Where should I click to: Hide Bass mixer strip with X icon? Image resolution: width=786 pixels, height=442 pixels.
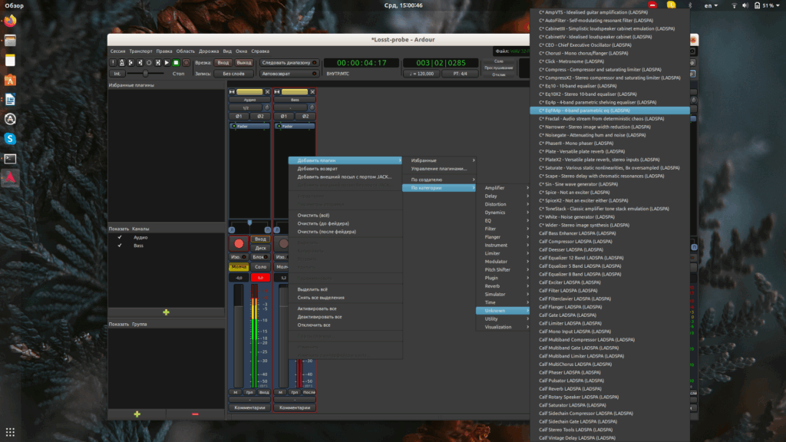(312, 92)
